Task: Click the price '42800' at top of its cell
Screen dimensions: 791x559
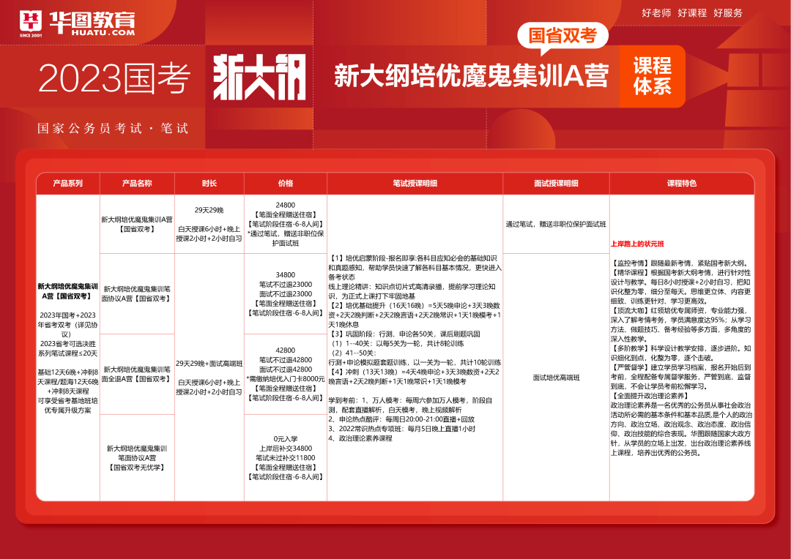Action: 286,350
